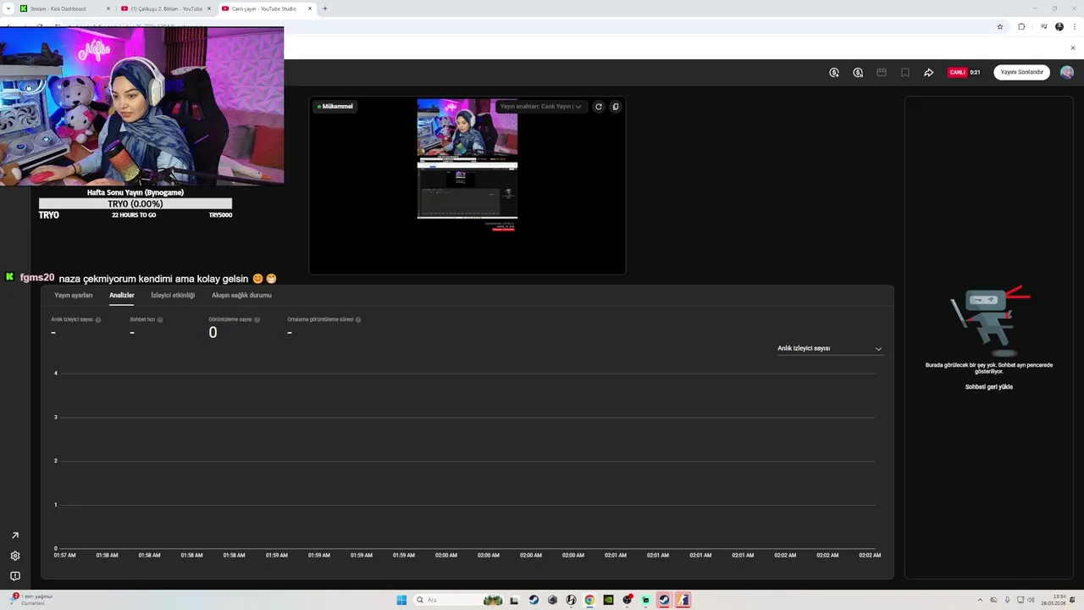Viewport: 1084px width, 610px height.
Task: Show info for Görüntüleme sayısı metric
Action: [257, 320]
